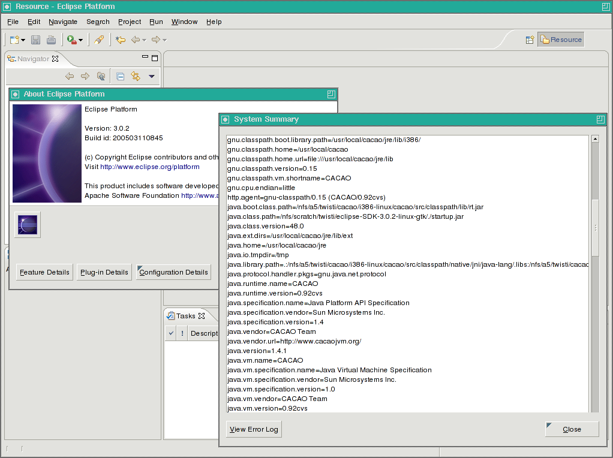The image size is (613, 458).
Task: Toggle Link with Editor in Navigator
Action: [x=136, y=76]
